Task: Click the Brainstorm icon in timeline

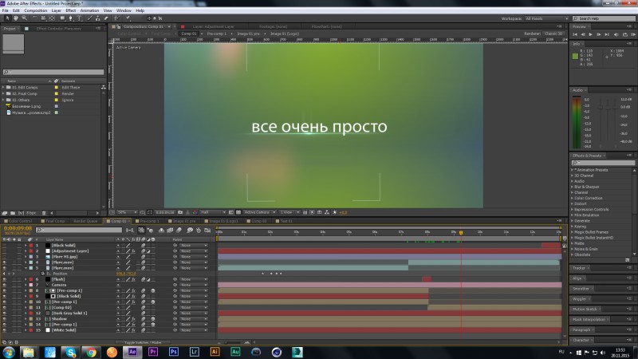Action: point(190,230)
